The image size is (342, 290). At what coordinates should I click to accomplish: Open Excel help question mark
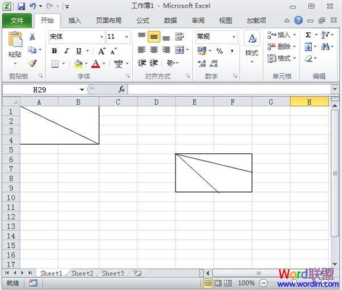point(298,21)
